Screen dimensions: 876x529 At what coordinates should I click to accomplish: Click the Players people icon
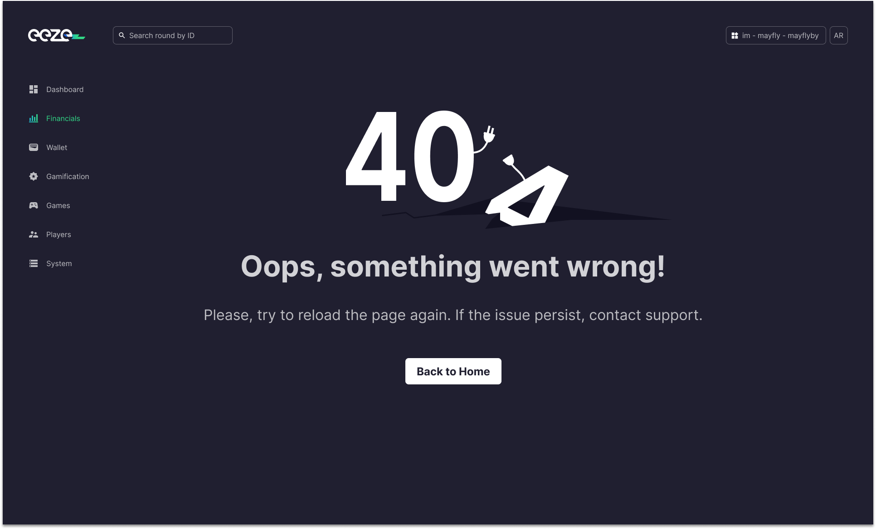34,234
